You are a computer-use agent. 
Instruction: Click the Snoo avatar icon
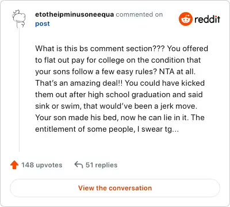point(19,19)
